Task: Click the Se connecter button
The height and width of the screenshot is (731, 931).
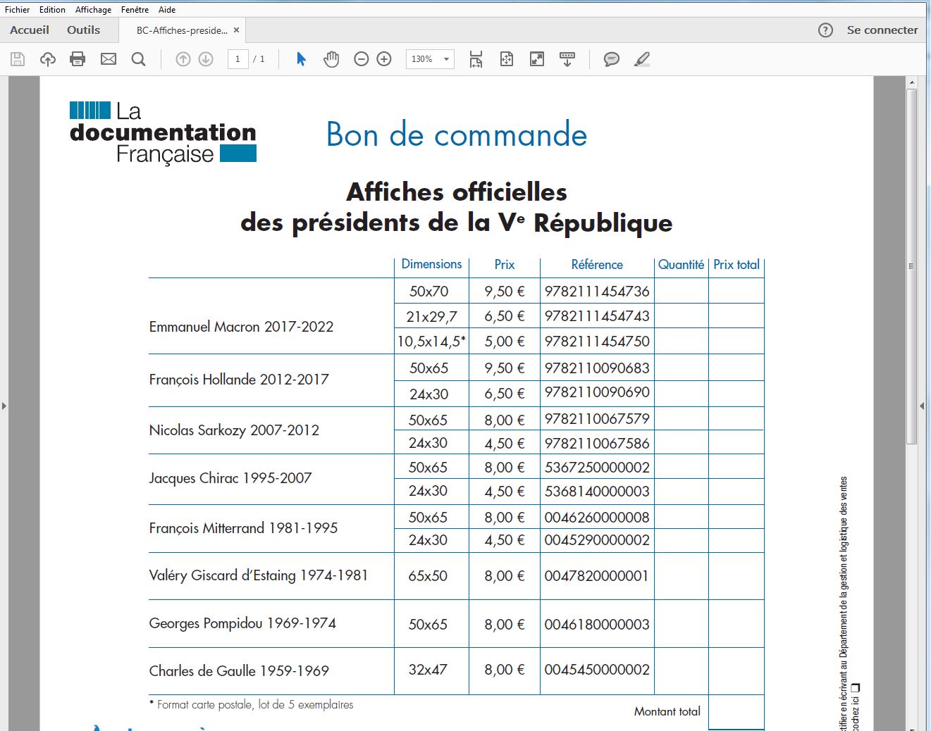Action: point(882,30)
